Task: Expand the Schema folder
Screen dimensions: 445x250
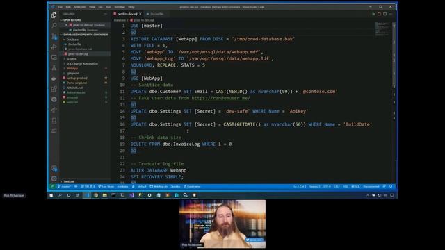Action: 71,58
